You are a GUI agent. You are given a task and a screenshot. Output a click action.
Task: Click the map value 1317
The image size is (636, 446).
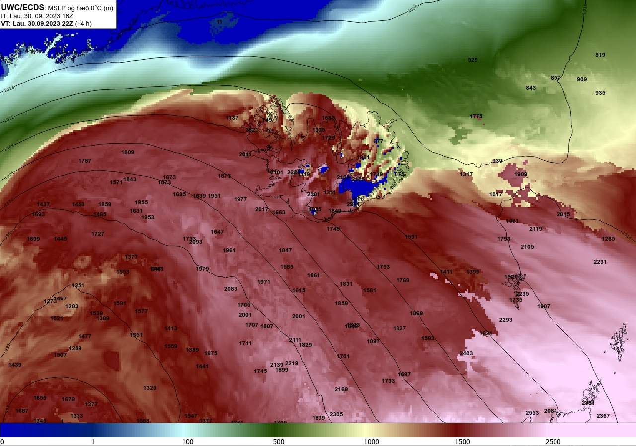pos(466,174)
